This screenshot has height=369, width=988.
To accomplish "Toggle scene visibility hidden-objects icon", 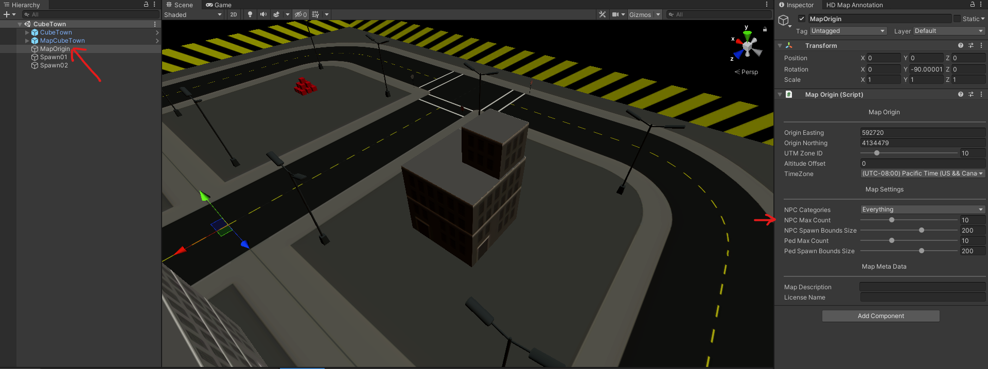I will point(301,14).
